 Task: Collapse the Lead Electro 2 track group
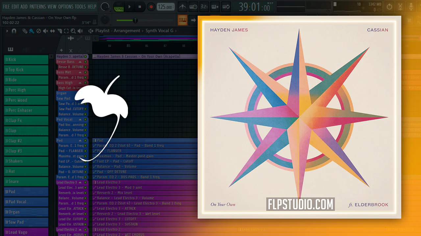(x=80, y=230)
